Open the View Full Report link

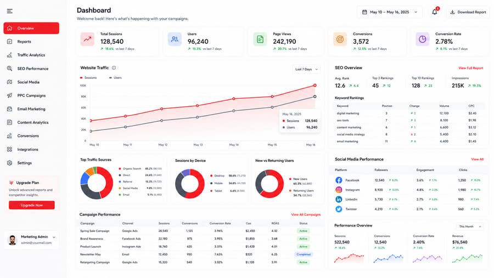tap(471, 68)
